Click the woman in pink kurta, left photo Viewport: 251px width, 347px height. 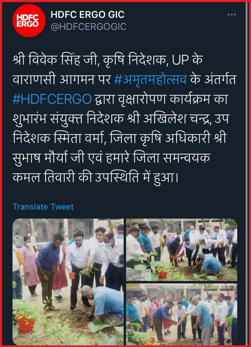[29, 266]
